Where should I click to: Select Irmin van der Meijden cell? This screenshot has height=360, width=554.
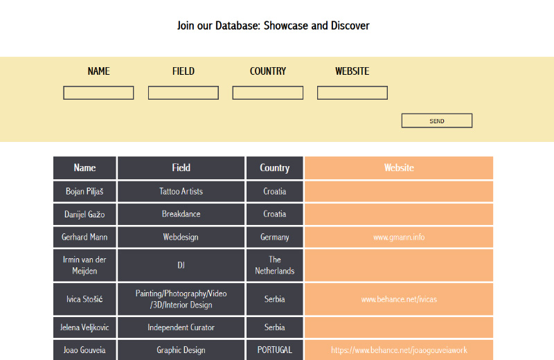tap(84, 265)
